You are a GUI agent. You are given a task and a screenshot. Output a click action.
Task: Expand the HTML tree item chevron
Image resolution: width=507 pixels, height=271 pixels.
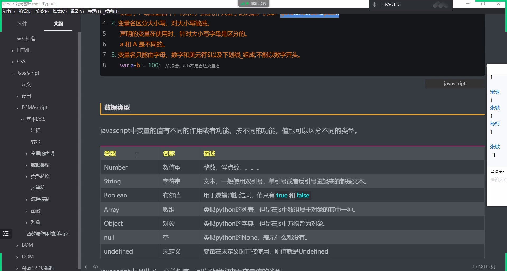pyautogui.click(x=12, y=50)
